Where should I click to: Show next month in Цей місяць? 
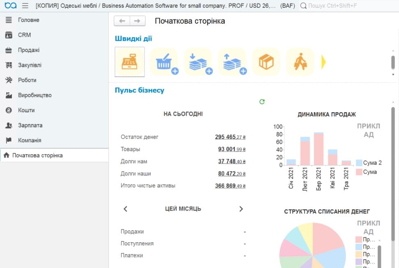[x=241, y=209]
